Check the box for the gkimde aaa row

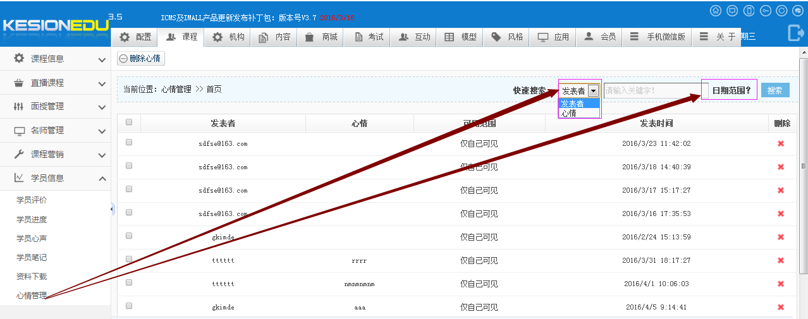(129, 306)
